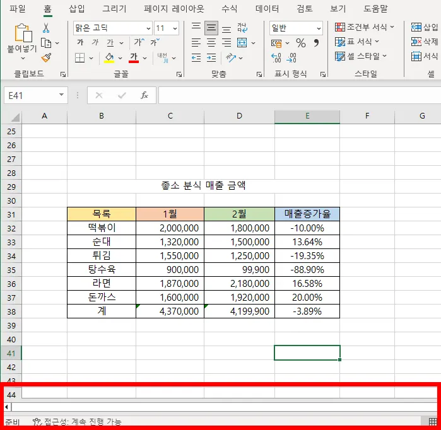
Task: Click the text orientation icon
Action: 231,58
